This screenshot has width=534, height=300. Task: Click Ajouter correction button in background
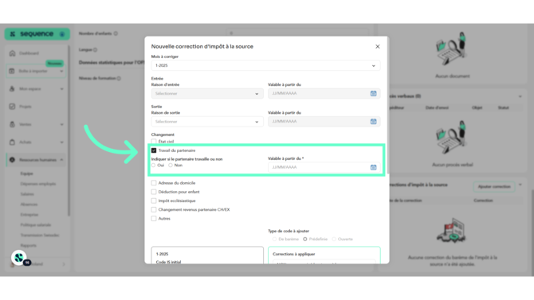(494, 187)
